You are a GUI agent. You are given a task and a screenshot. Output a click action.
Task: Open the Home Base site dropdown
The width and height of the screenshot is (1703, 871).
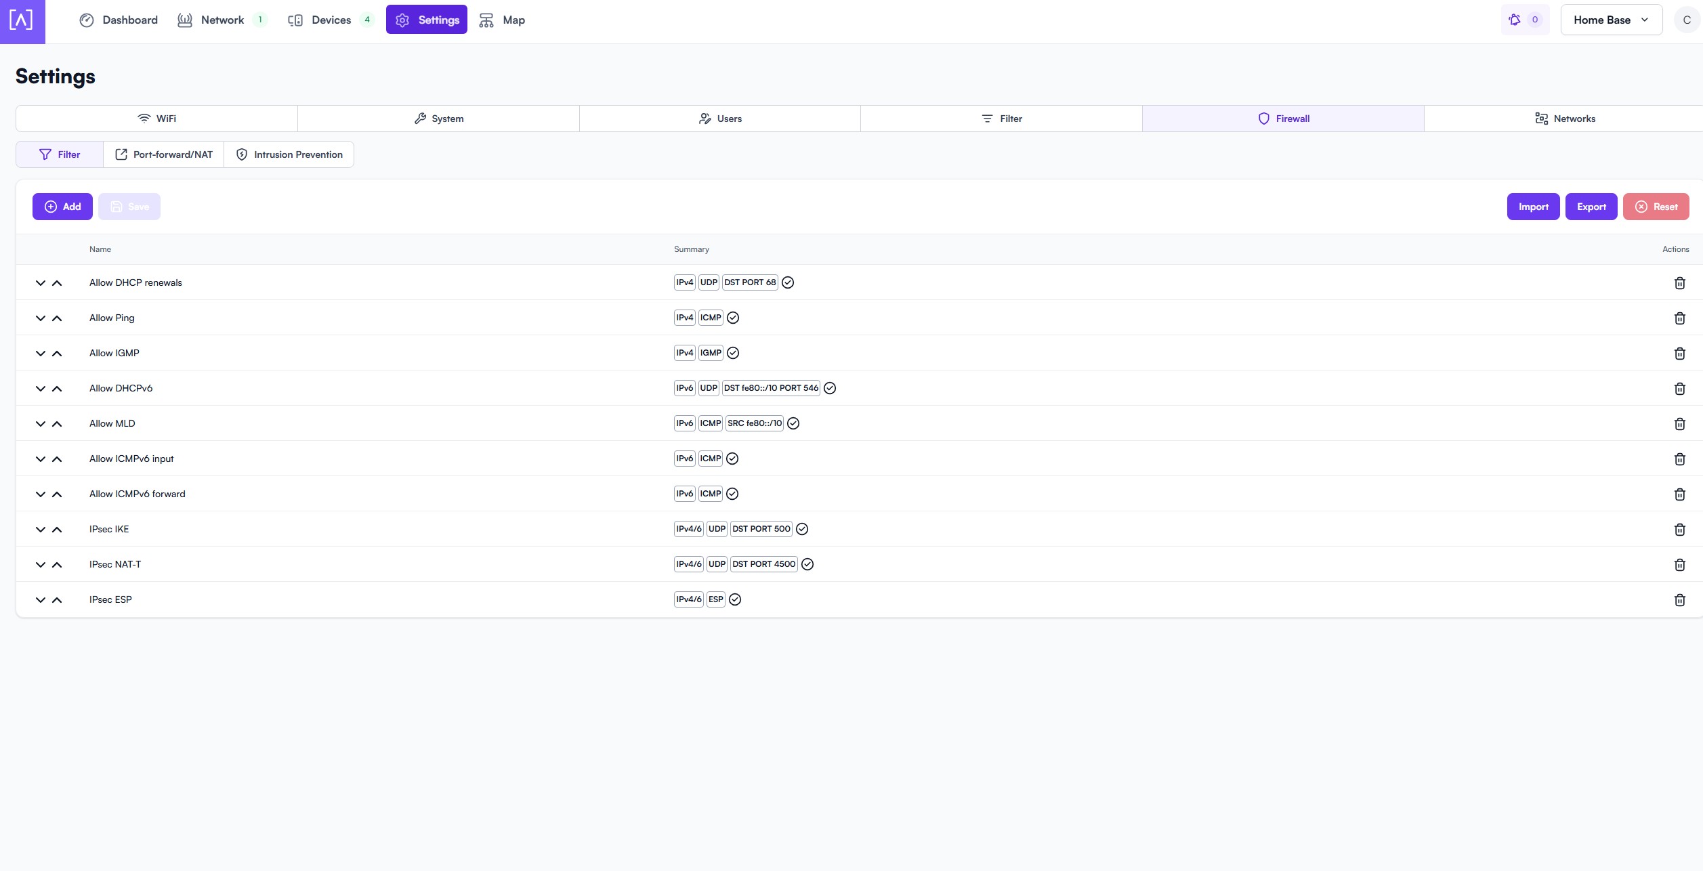pyautogui.click(x=1611, y=20)
